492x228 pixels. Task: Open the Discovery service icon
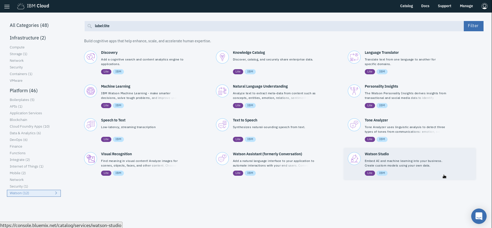tap(91, 57)
